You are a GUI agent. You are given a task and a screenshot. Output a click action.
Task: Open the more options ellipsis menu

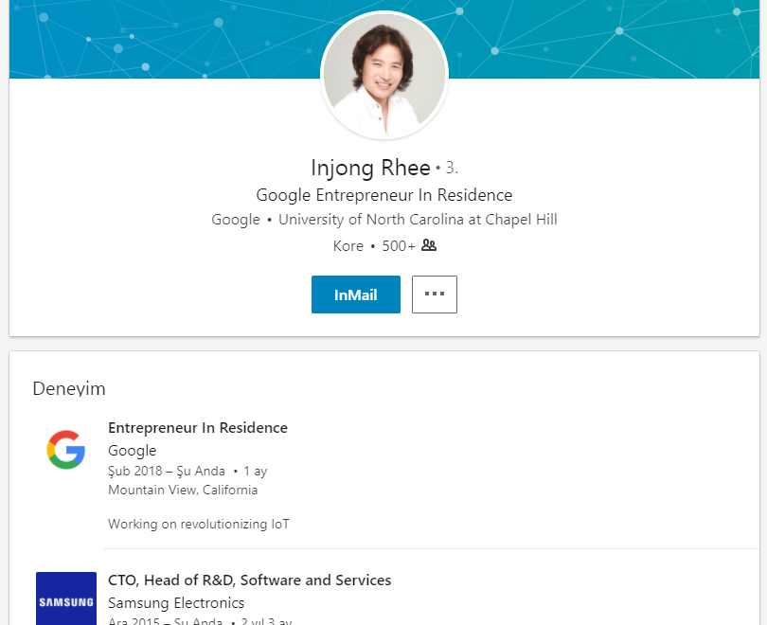point(434,295)
